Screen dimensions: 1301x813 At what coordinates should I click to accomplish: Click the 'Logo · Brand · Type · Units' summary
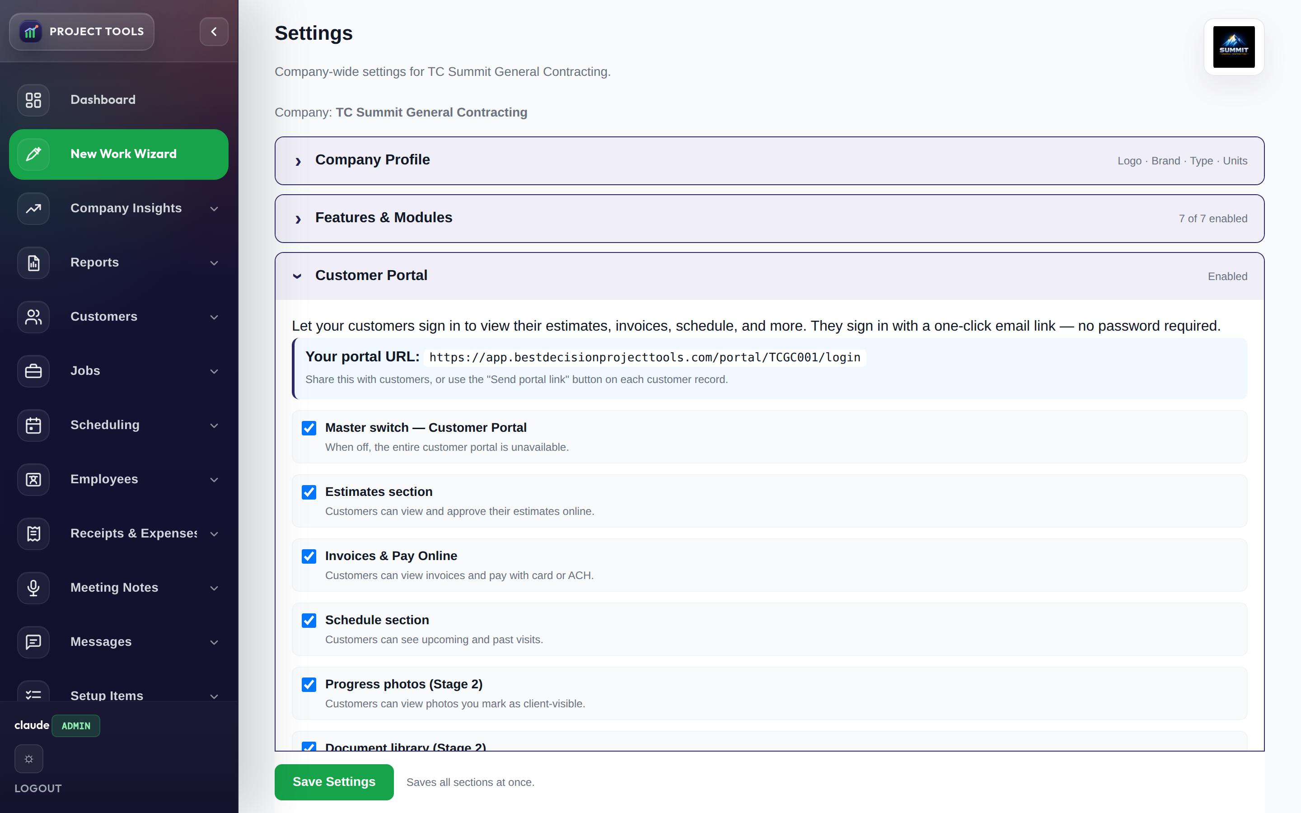pos(1182,161)
